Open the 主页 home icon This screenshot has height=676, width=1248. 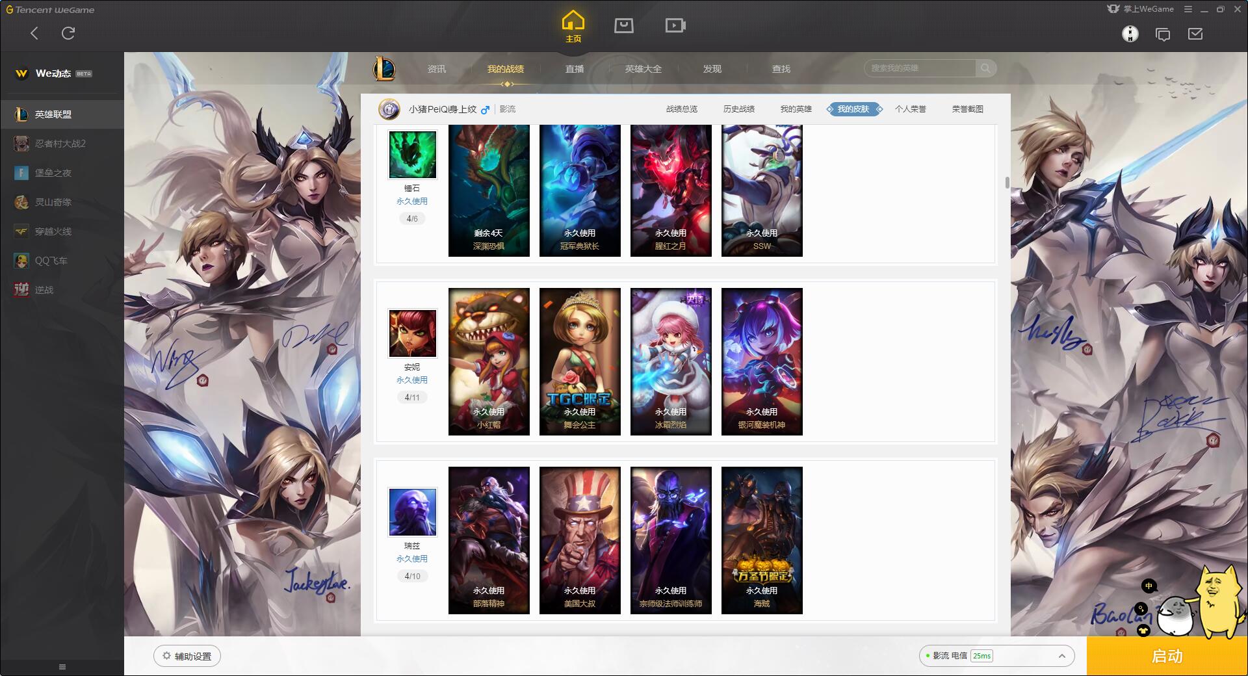pyautogui.click(x=573, y=27)
